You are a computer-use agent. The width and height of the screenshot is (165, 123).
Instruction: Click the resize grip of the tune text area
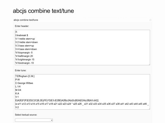[x=149, y=109]
